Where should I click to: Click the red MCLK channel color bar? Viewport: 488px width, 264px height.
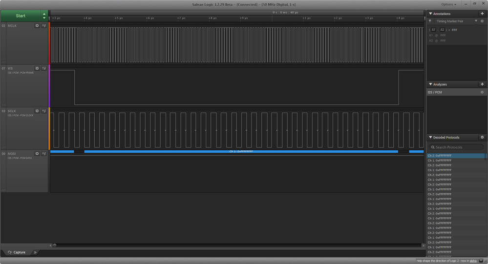click(49, 43)
